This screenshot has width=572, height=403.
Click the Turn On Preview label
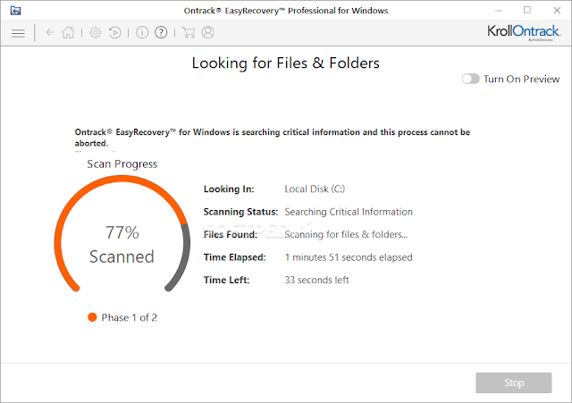point(521,79)
